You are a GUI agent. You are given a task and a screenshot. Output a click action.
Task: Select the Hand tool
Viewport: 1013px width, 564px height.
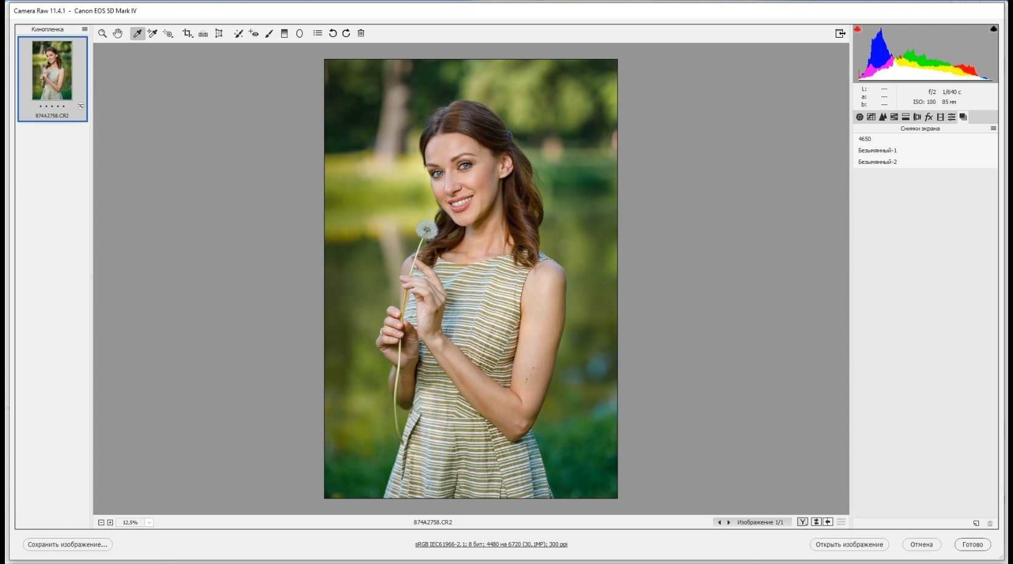coord(118,33)
